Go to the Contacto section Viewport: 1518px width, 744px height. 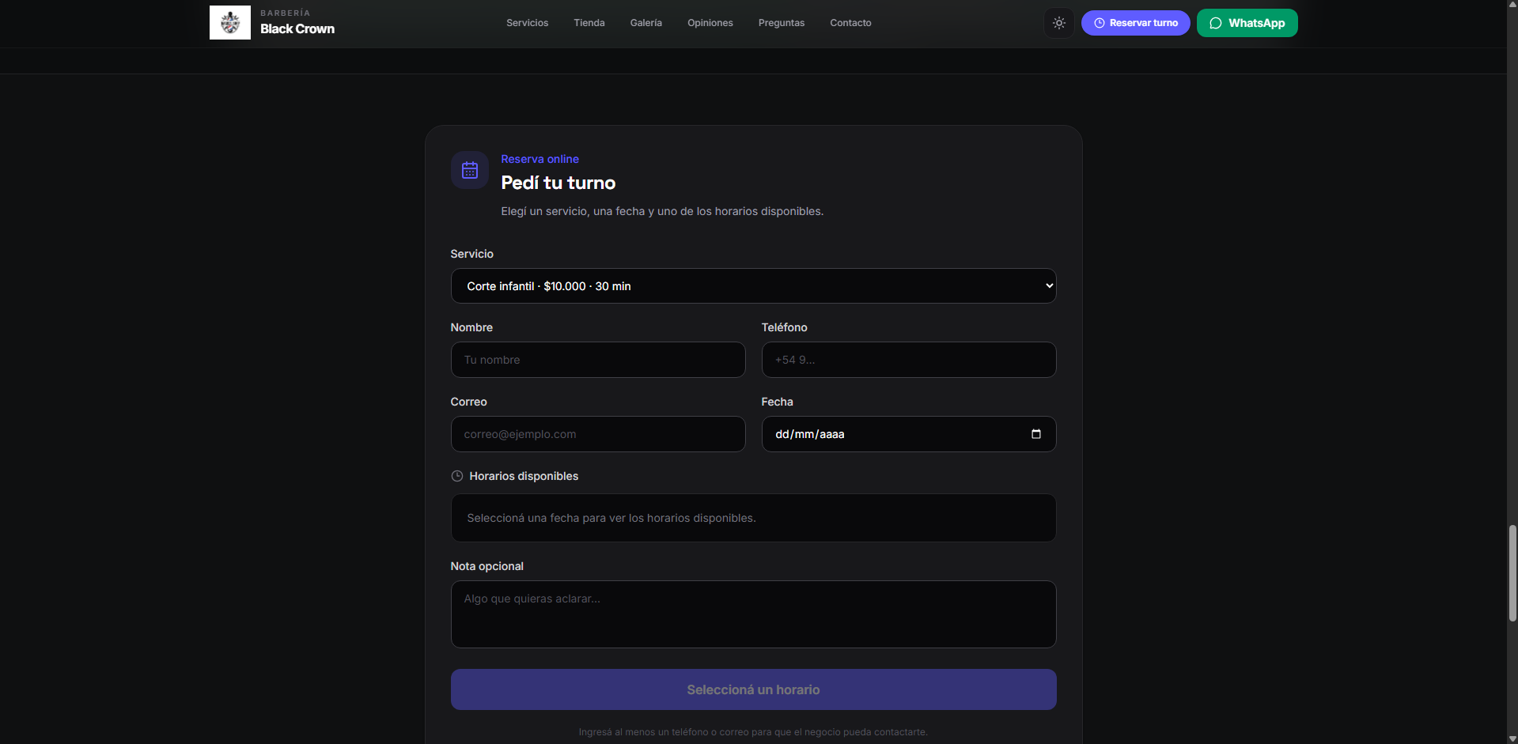point(851,23)
